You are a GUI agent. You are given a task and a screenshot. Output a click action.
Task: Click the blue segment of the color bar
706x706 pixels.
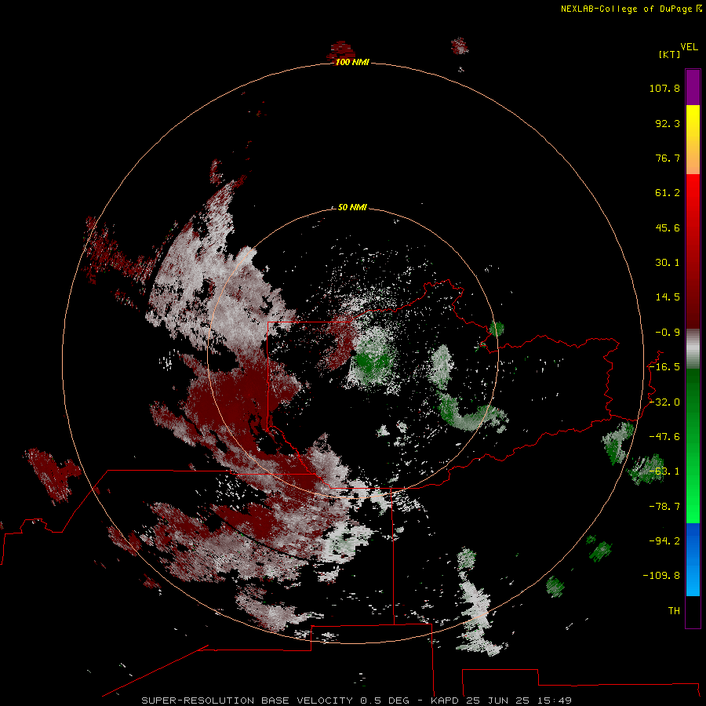(x=693, y=559)
